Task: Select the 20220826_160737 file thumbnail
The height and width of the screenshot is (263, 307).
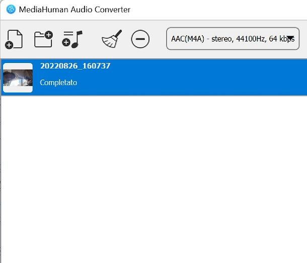Action: 18,78
